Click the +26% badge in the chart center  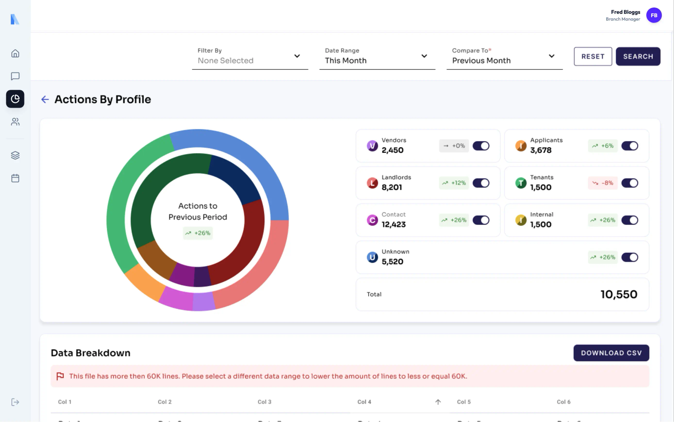click(x=198, y=233)
